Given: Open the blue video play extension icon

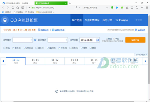Looking at the screenshot, I should (x=117, y=7).
